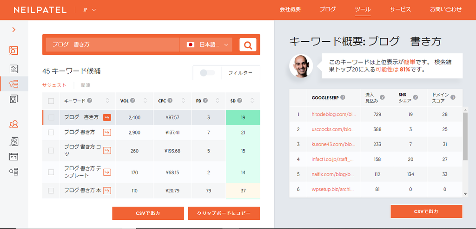Click help icon next to PD header
The width and height of the screenshot is (476, 229).
pos(205,101)
